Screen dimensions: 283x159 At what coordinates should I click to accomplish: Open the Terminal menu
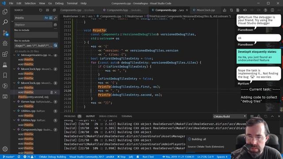tap(72, 3)
